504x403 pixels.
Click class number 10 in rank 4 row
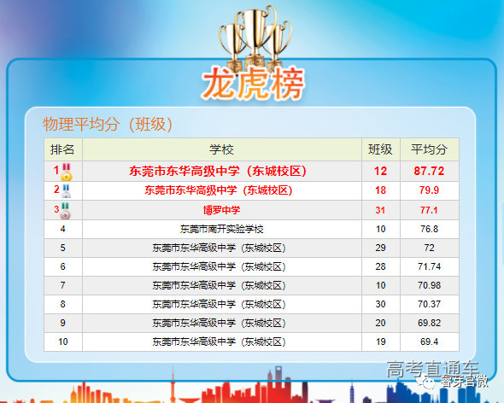pyautogui.click(x=381, y=229)
